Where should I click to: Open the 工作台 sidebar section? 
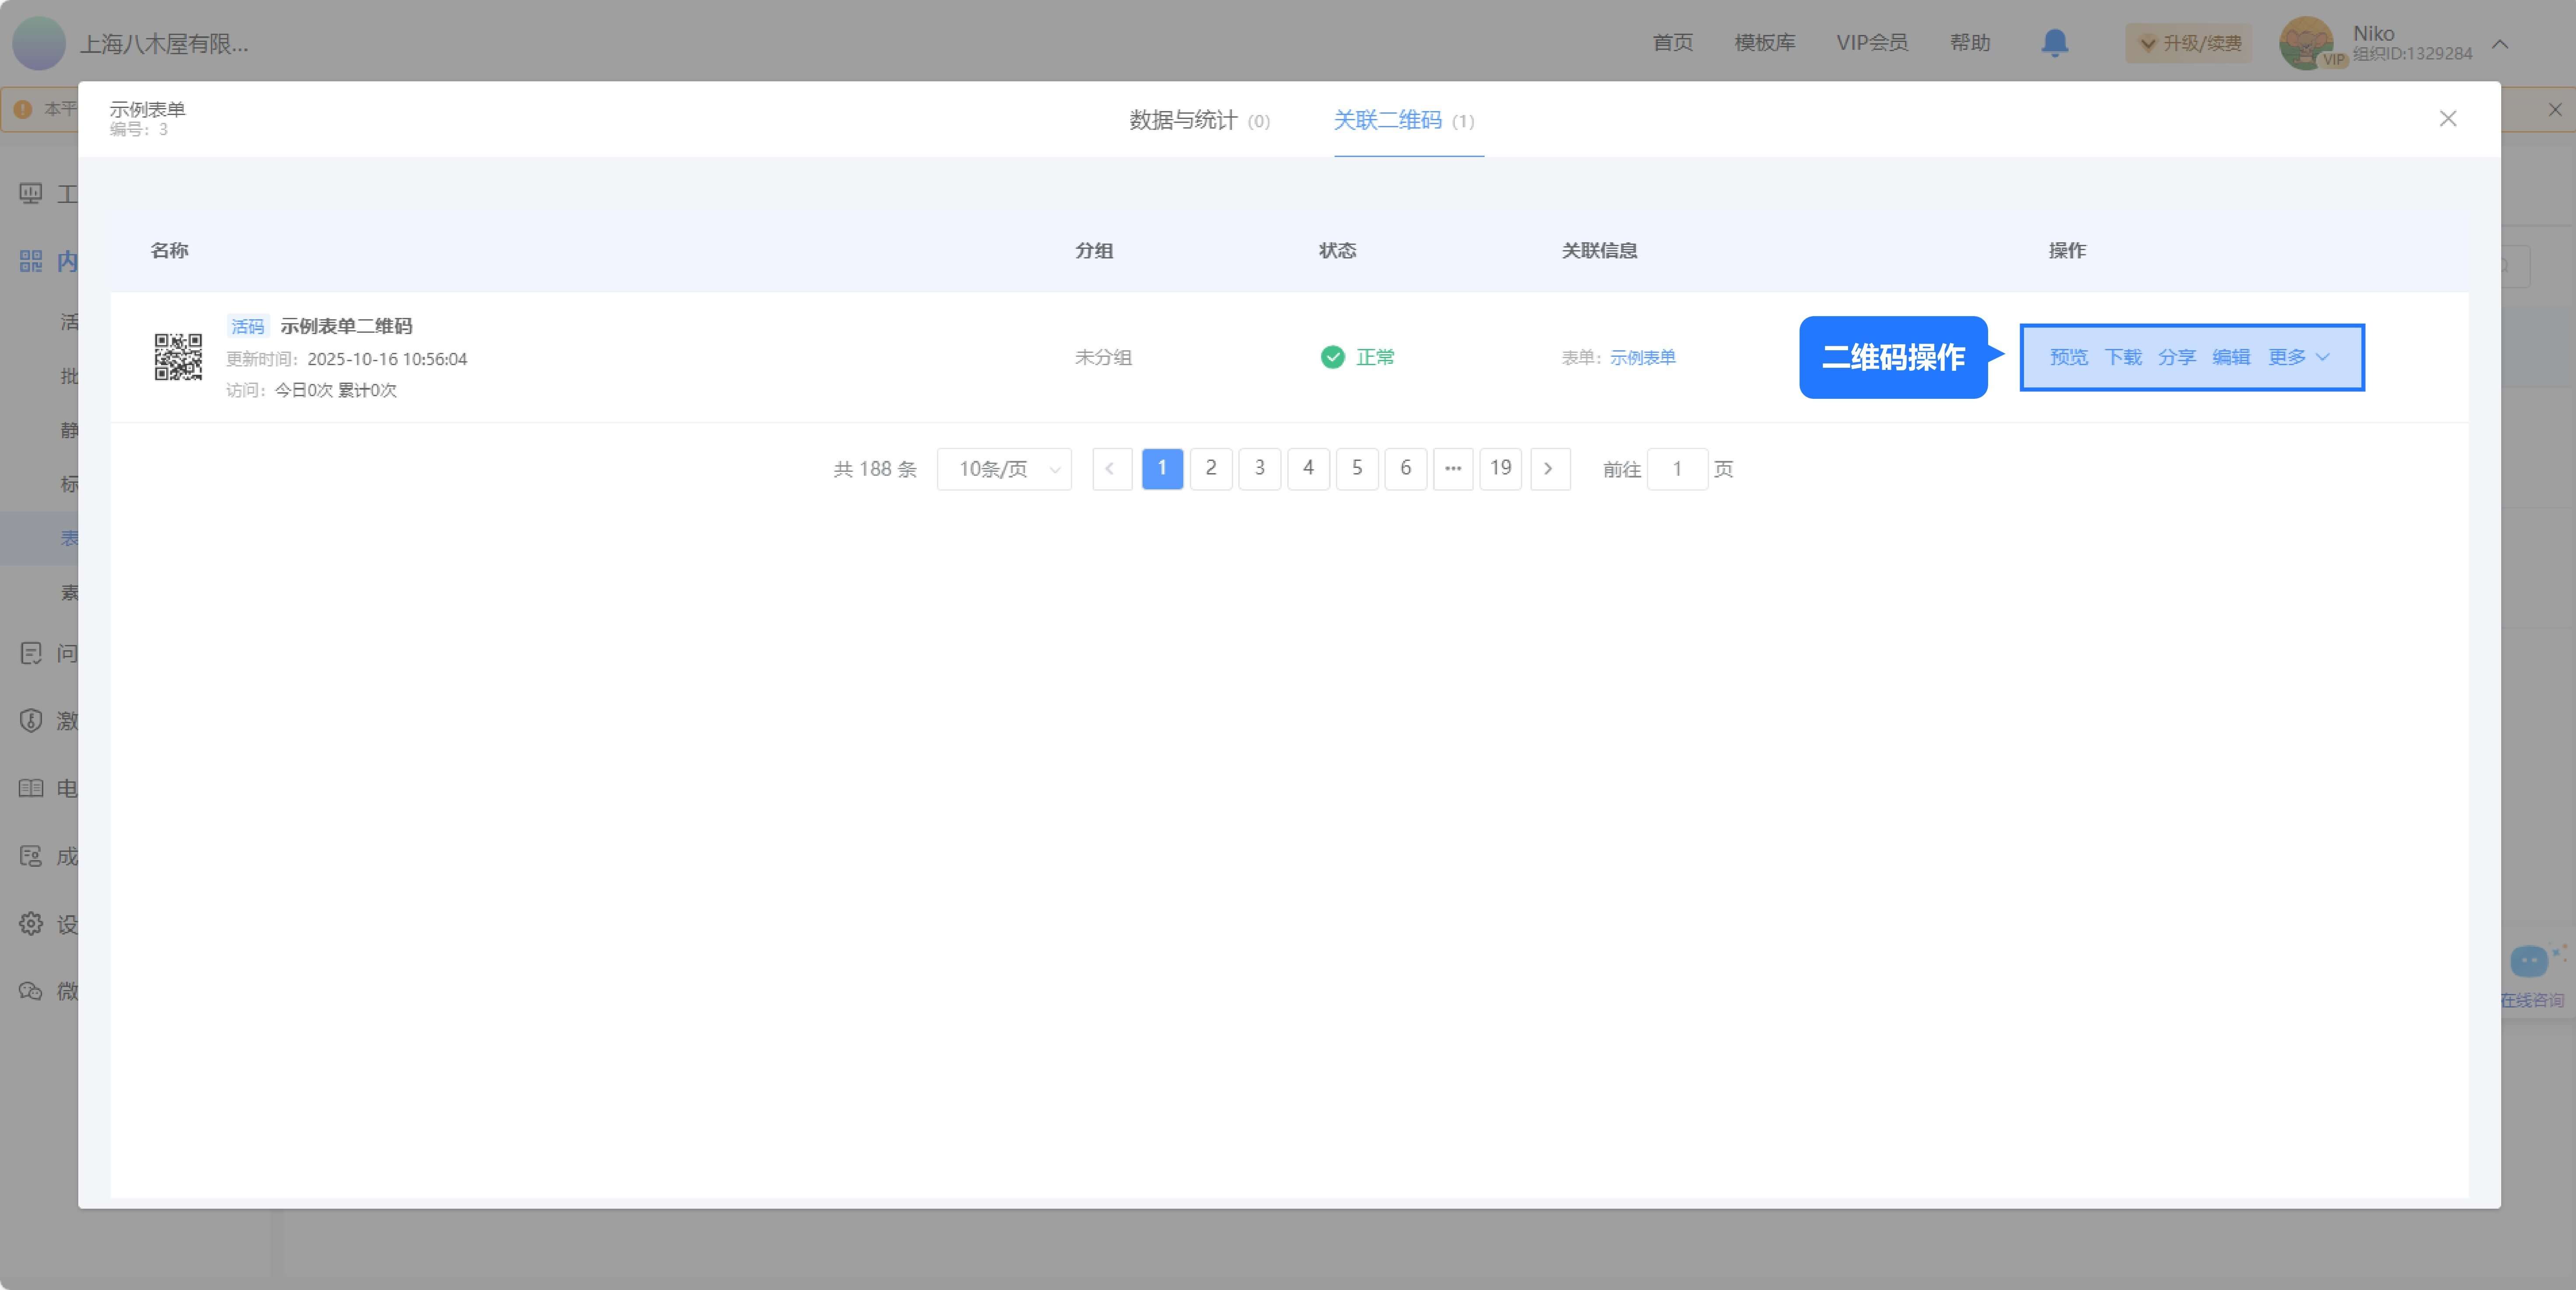[x=30, y=193]
